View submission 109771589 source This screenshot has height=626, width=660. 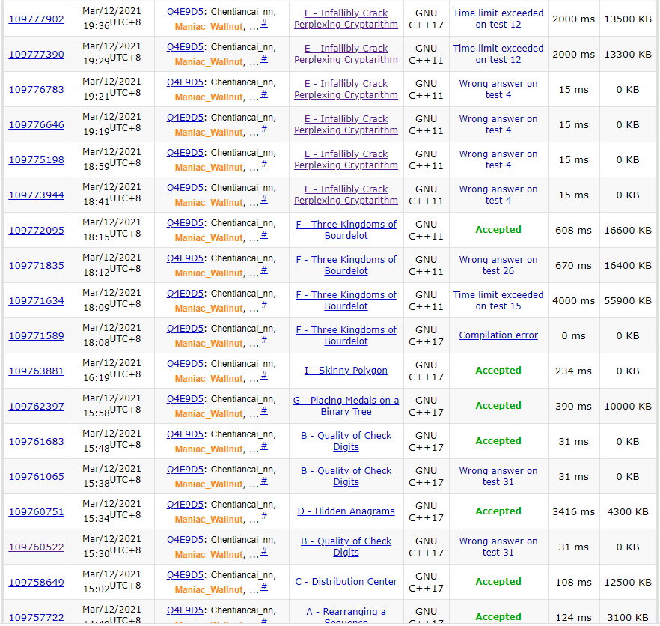[x=36, y=335]
